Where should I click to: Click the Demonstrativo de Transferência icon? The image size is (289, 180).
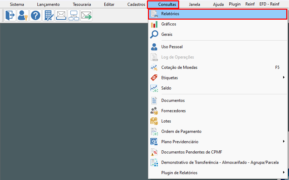point(154,162)
